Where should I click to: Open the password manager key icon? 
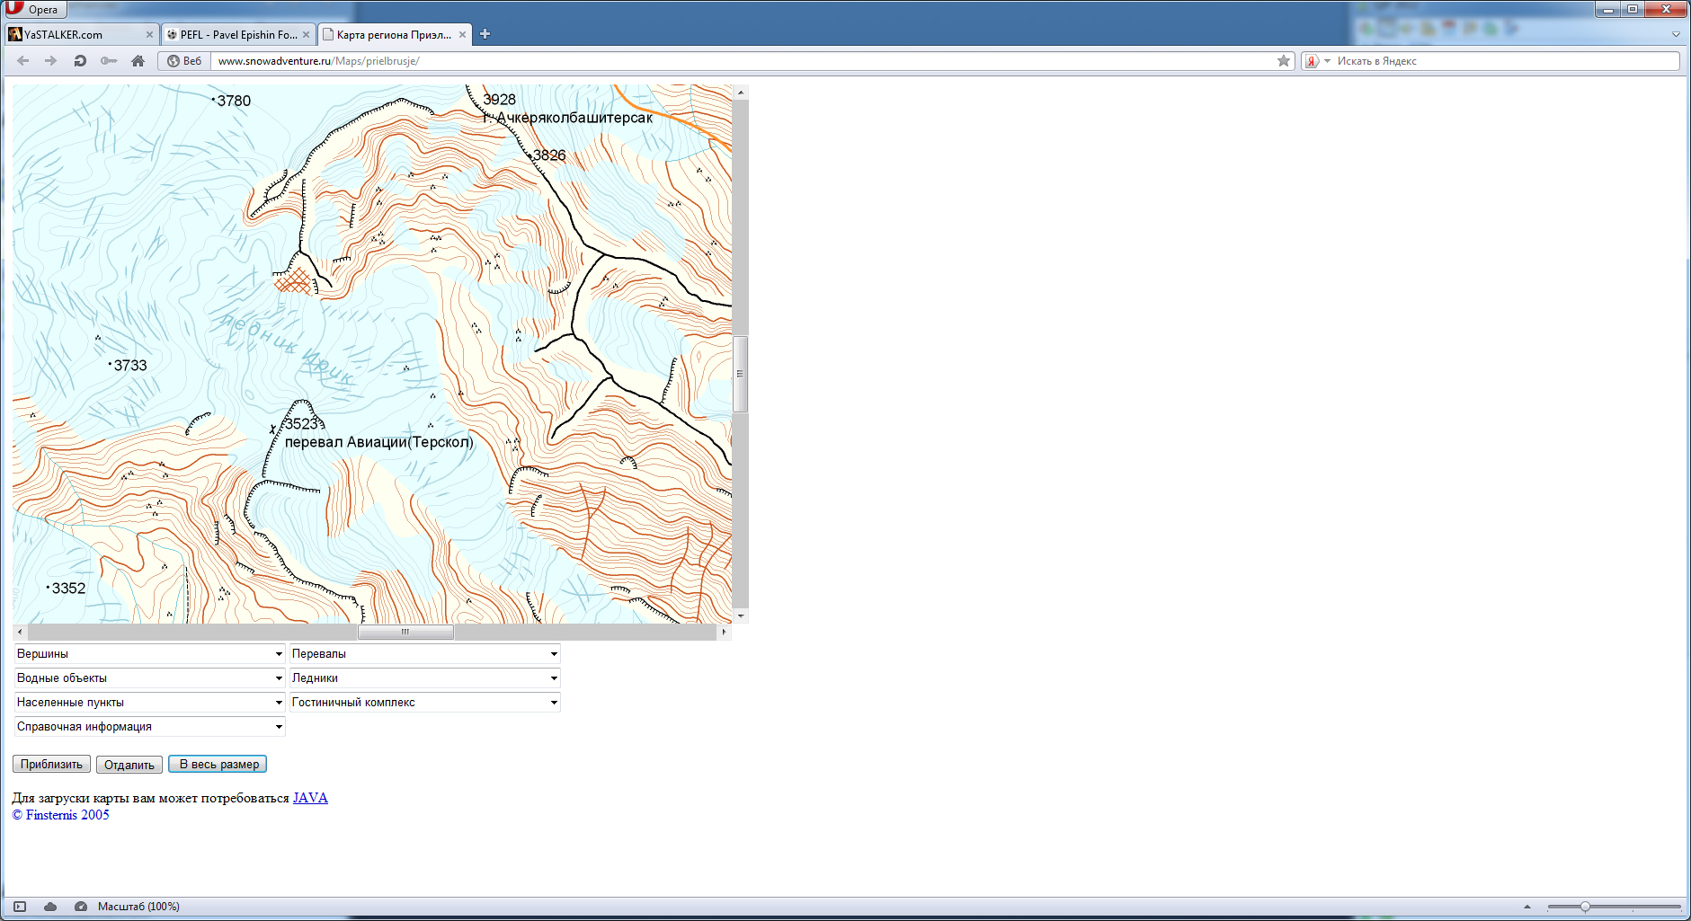(109, 61)
